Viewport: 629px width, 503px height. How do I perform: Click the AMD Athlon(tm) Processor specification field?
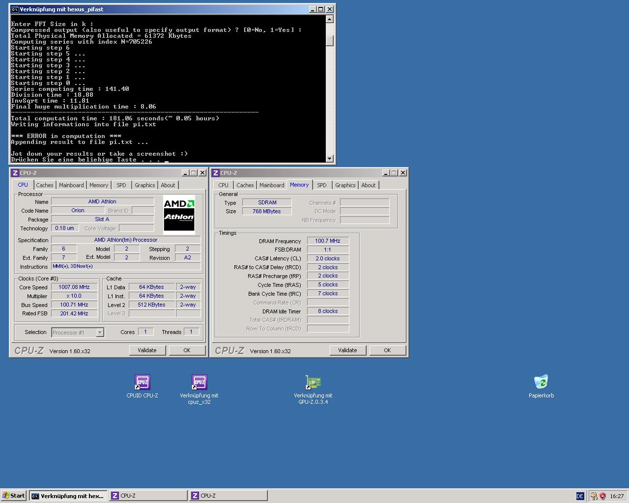tap(126, 240)
